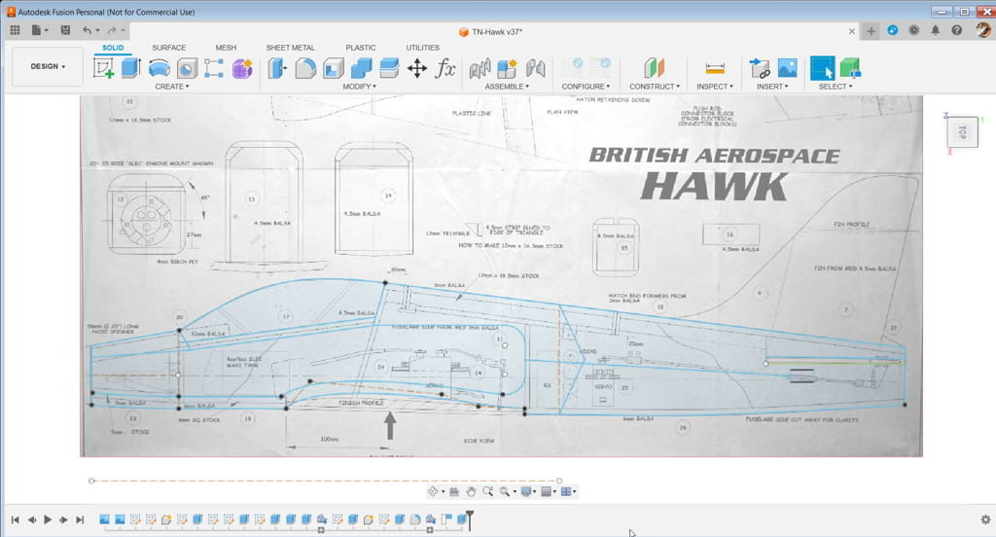Select the Press Pull tool

pos(277,68)
